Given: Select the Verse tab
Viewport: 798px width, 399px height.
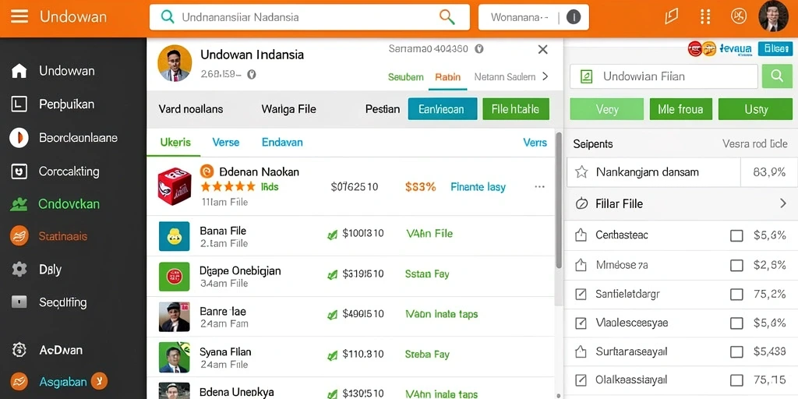Looking at the screenshot, I should coord(226,142).
